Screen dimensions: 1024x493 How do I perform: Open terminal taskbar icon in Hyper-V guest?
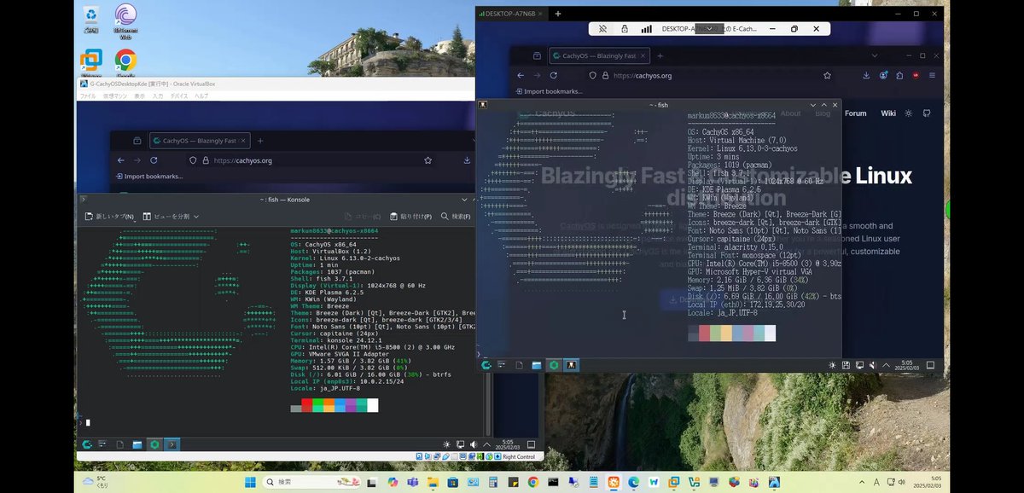[x=572, y=365]
